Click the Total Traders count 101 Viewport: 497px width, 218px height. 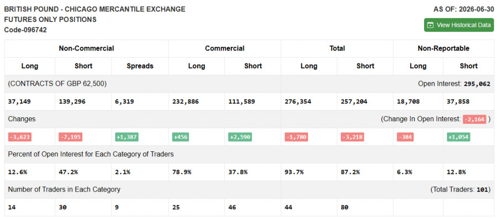(x=482, y=190)
